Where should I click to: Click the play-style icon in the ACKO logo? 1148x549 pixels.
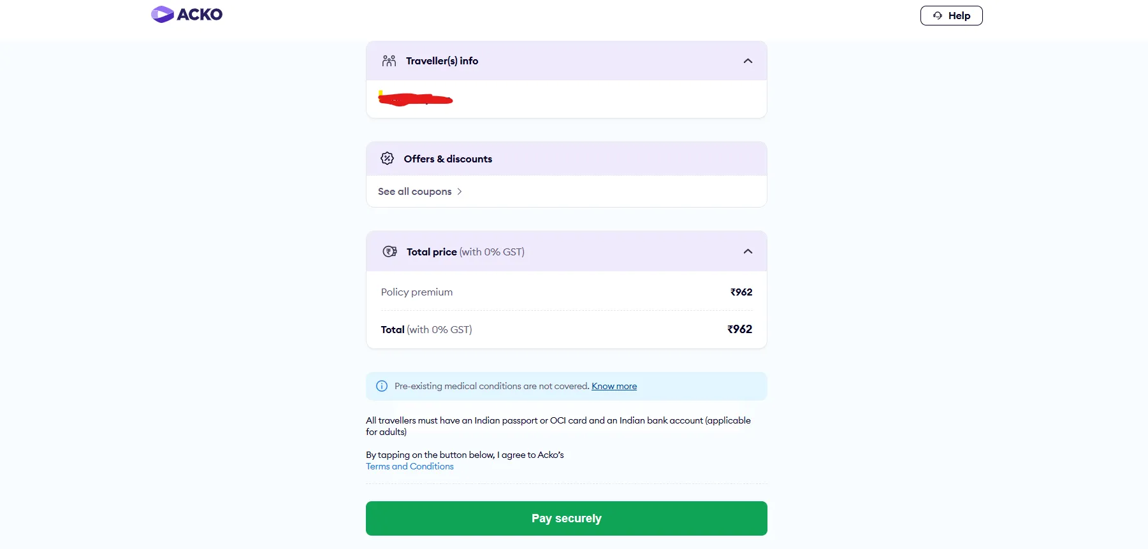[x=162, y=13]
